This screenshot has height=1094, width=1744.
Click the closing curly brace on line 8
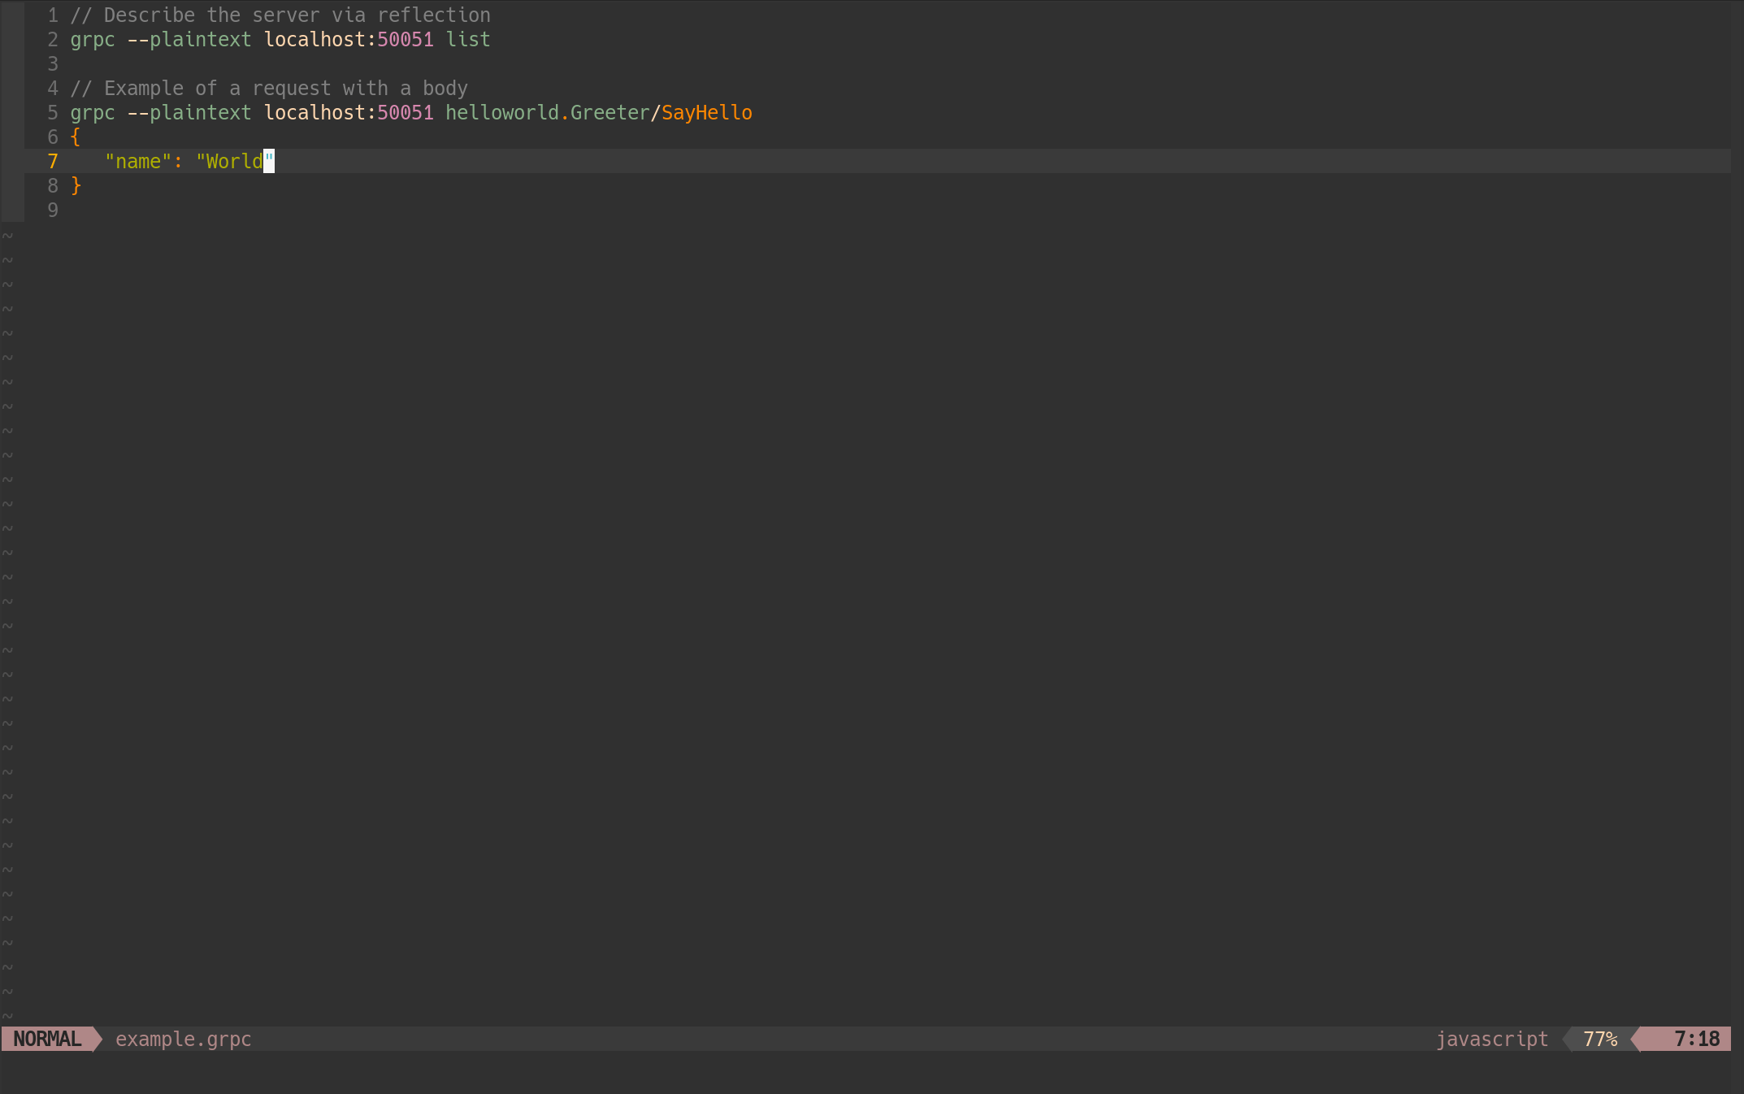click(x=76, y=186)
